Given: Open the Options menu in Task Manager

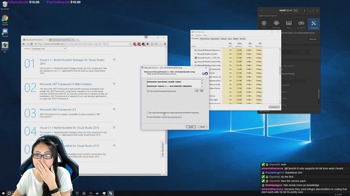Looking at the screenshot, I should 199,35.
